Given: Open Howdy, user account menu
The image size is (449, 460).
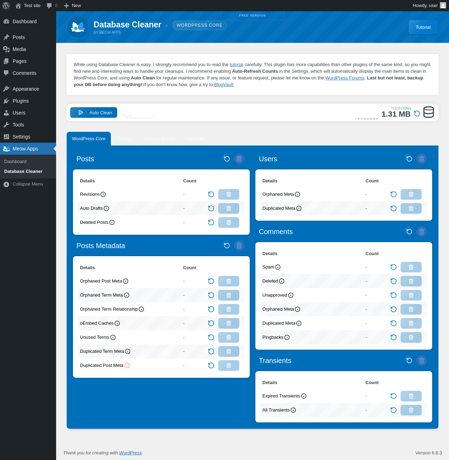Looking at the screenshot, I should 429,6.
